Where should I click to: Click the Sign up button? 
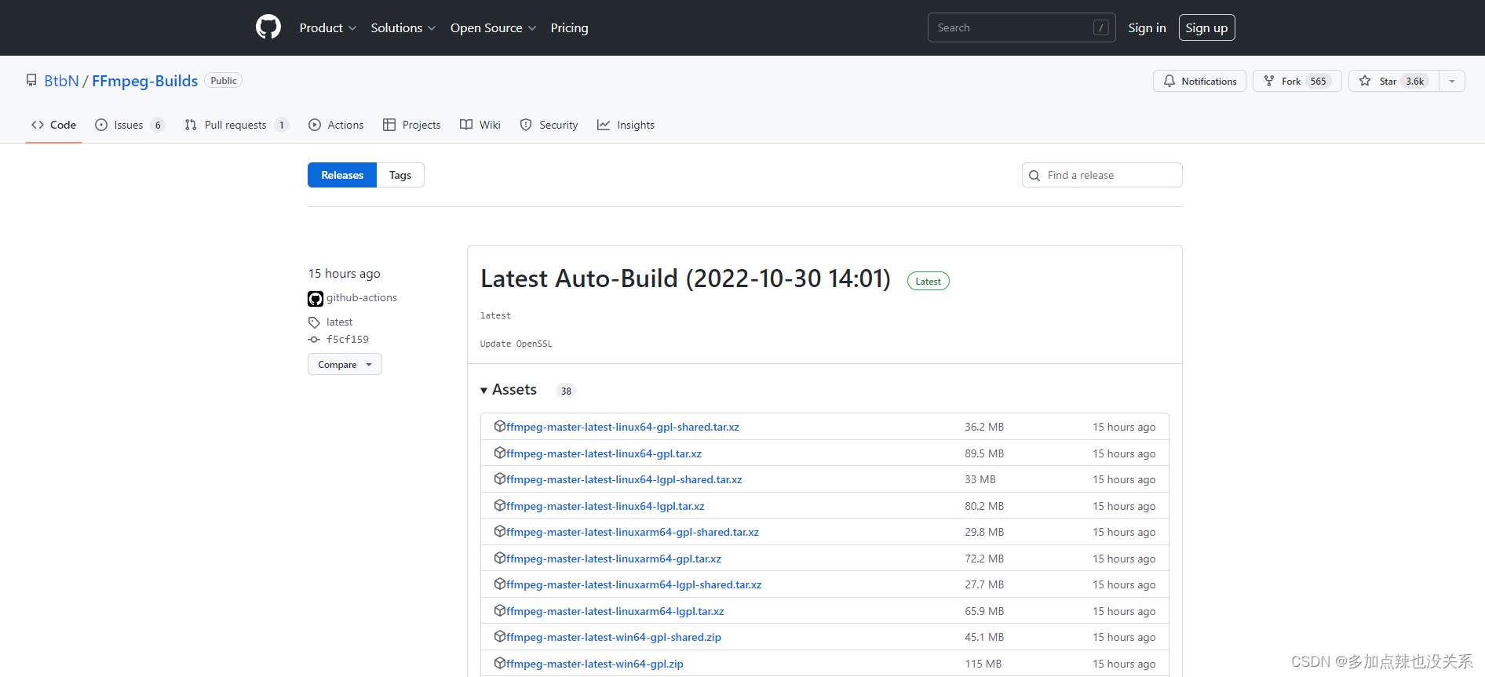tap(1206, 27)
